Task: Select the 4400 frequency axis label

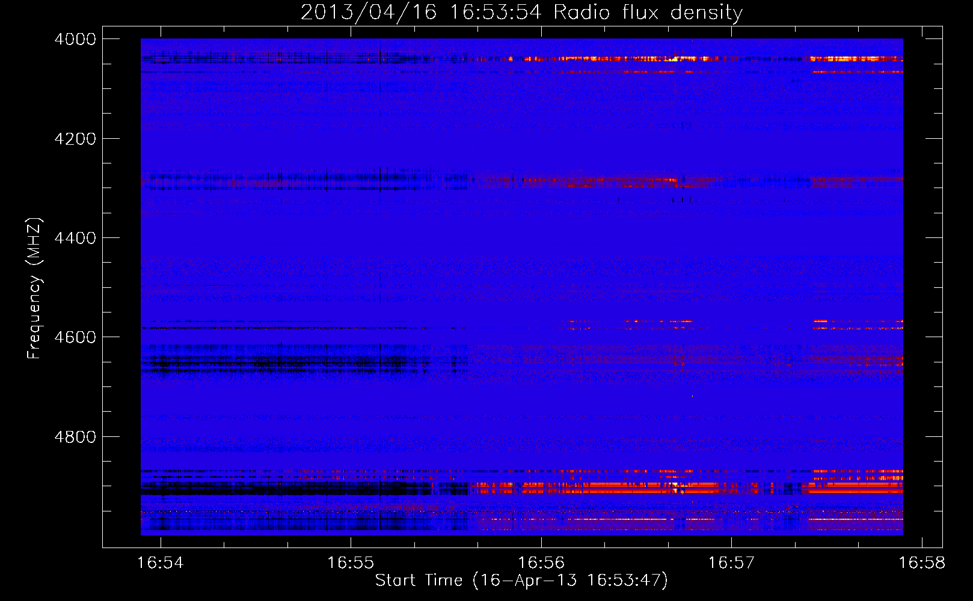Action: click(75, 238)
